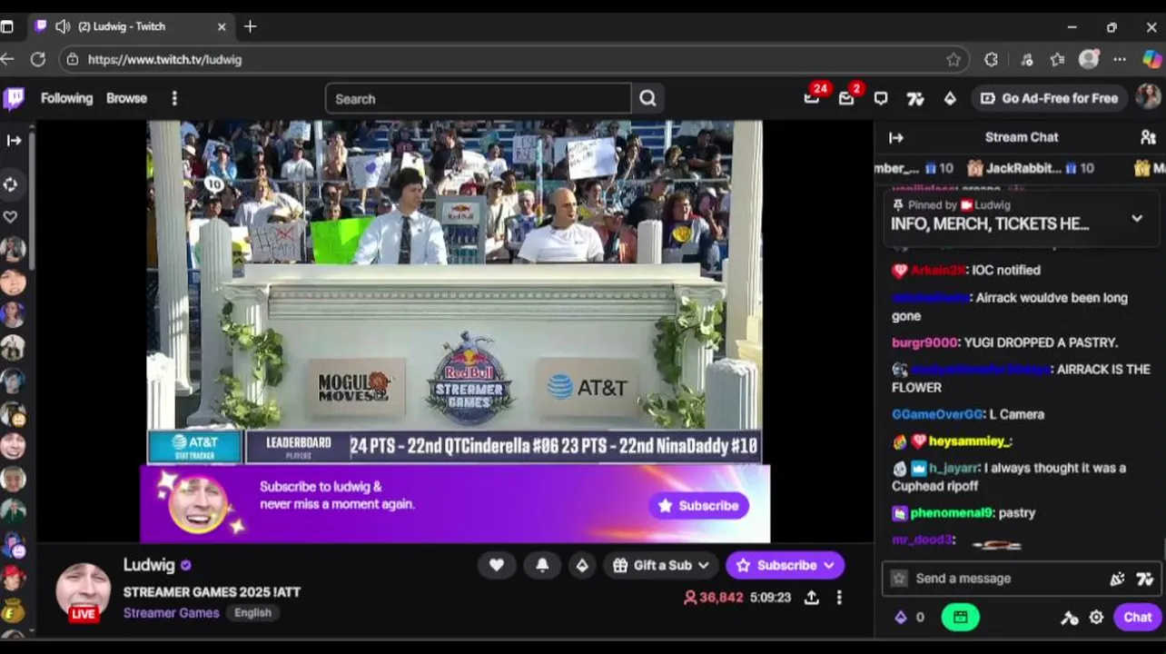Open the Prime loot inbox with 24 badge
Screen dimensions: 1166x654
coord(812,98)
